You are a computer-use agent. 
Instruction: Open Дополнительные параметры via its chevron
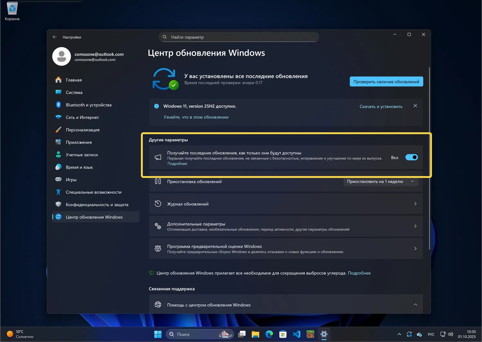coord(415,226)
